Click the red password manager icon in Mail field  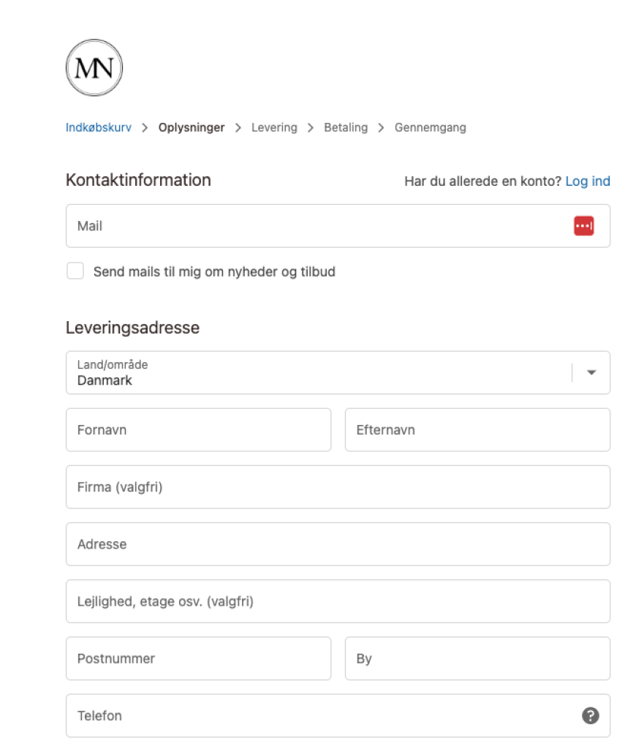click(x=583, y=226)
